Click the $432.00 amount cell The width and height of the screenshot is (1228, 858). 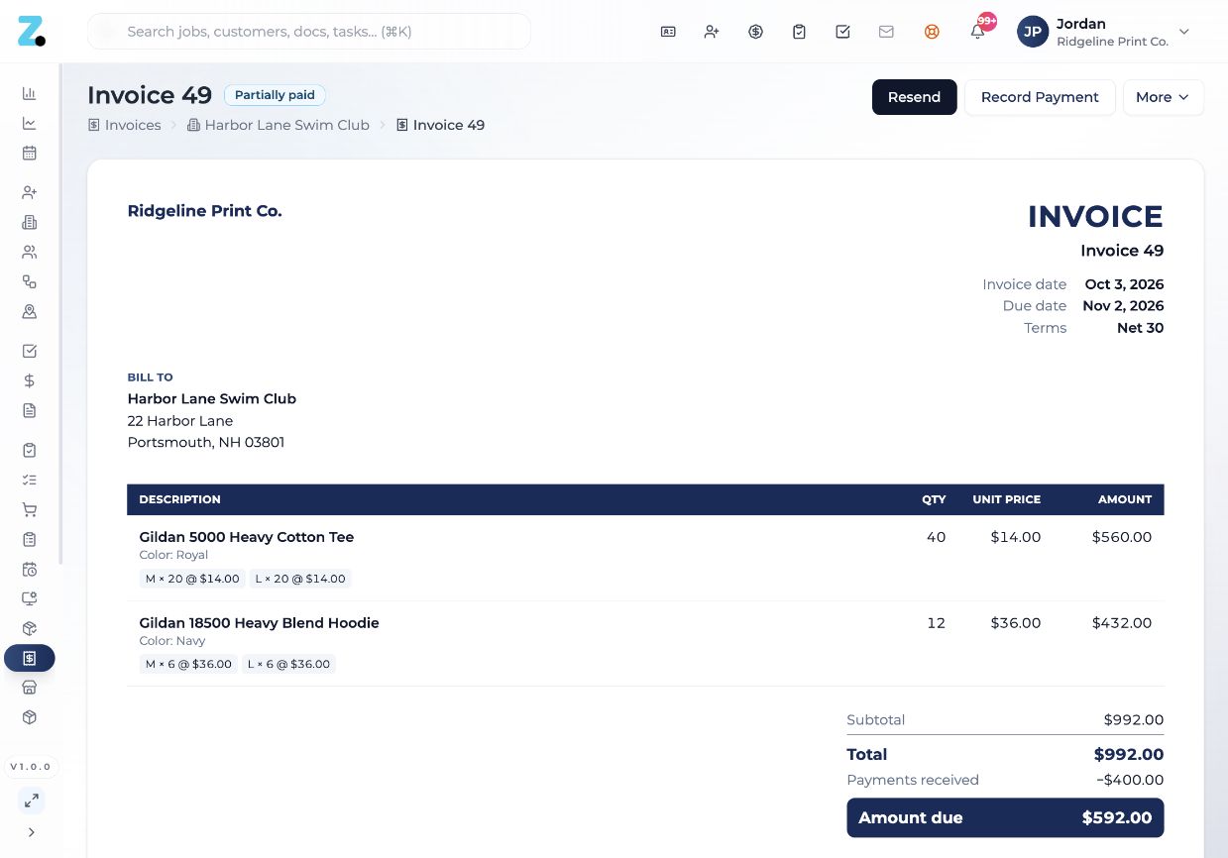pyautogui.click(x=1122, y=623)
